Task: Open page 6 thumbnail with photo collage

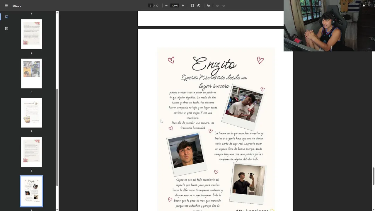Action: [31, 73]
